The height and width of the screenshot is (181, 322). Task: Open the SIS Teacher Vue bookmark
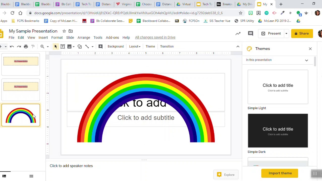(x=217, y=21)
